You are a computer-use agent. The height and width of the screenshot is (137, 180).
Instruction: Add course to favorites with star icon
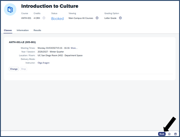click(x=169, y=134)
